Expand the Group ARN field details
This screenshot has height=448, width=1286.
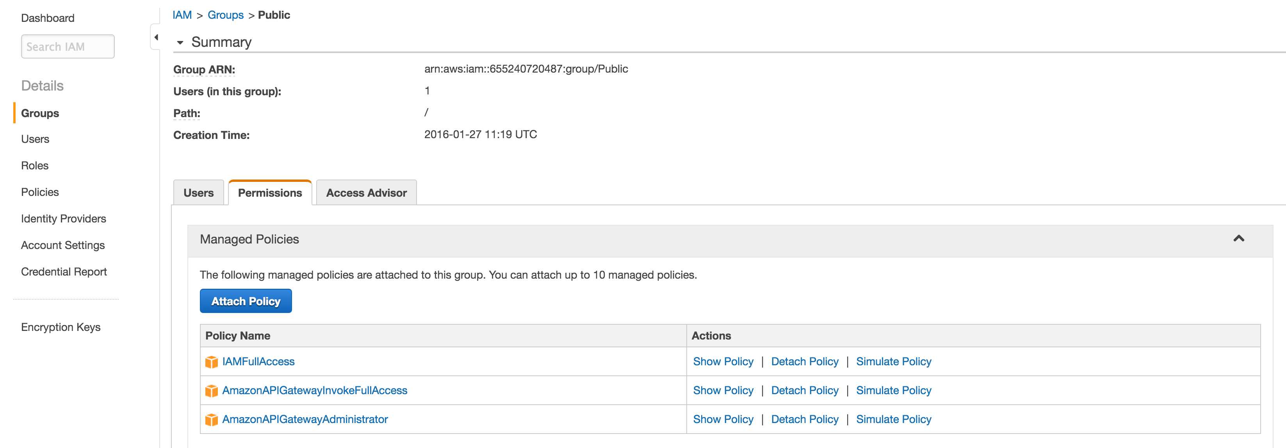click(204, 69)
